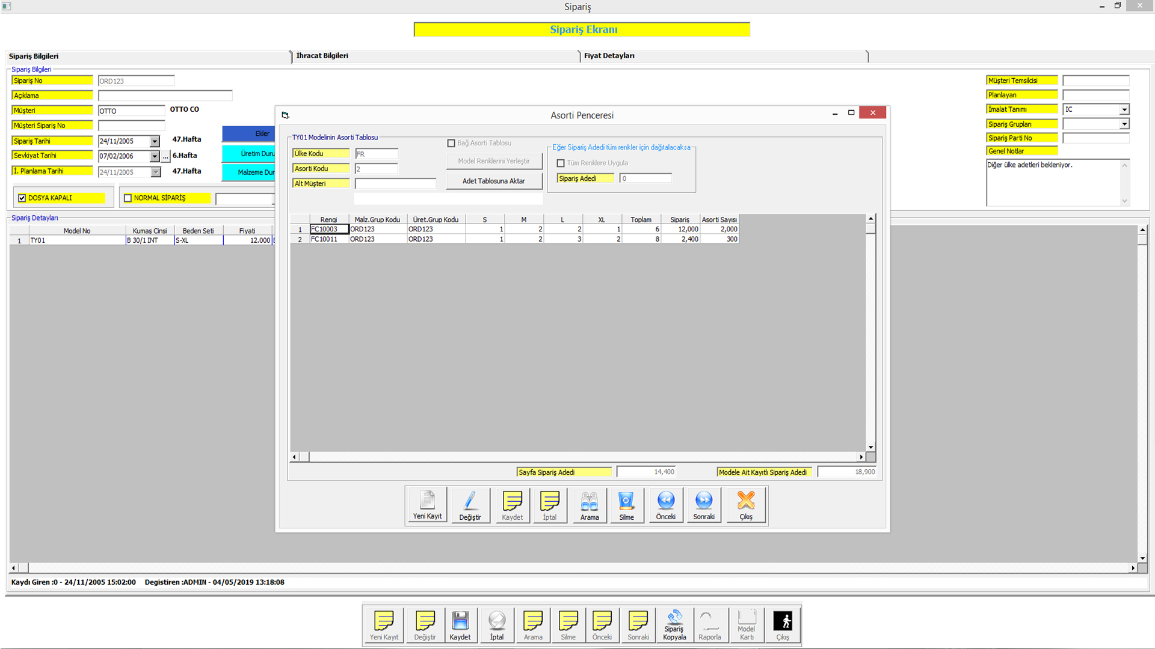
Task: Click Silme trash icon in Asorti window
Action: pos(626,504)
